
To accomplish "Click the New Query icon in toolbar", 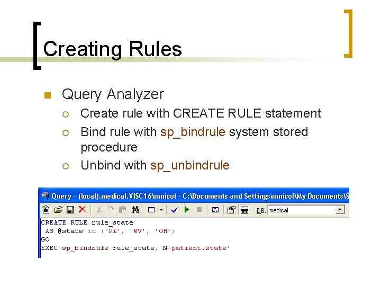I will [46, 209].
